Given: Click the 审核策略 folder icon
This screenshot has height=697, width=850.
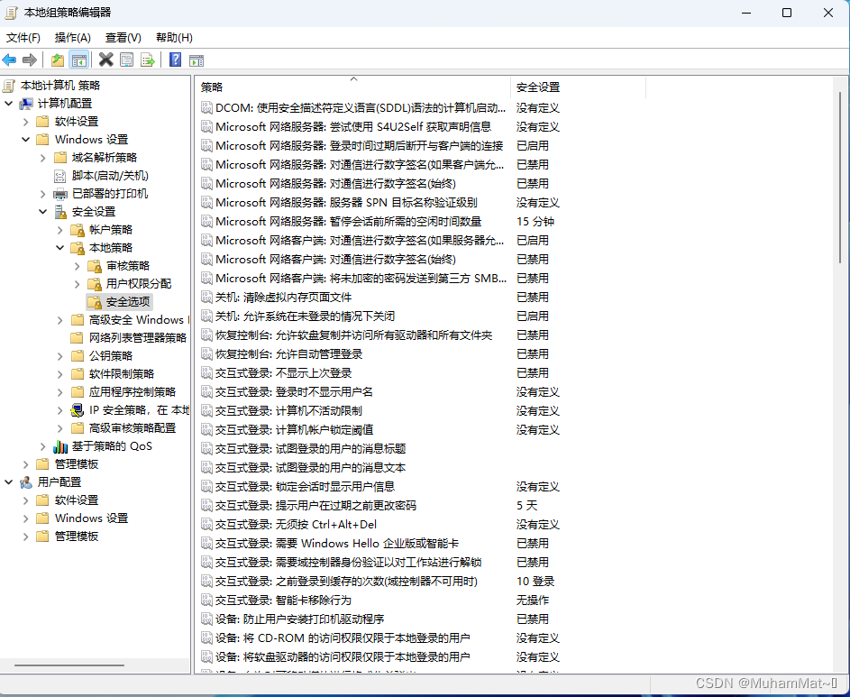Looking at the screenshot, I should [95, 266].
